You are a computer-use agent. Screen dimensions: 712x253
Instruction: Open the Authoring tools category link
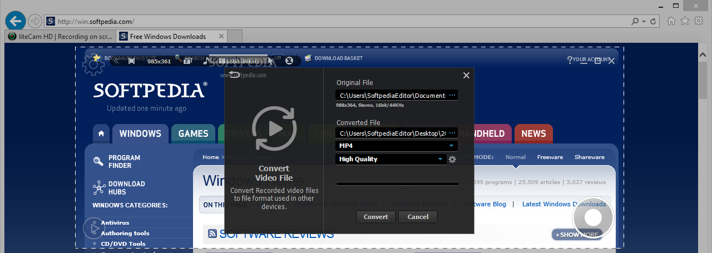click(x=125, y=234)
